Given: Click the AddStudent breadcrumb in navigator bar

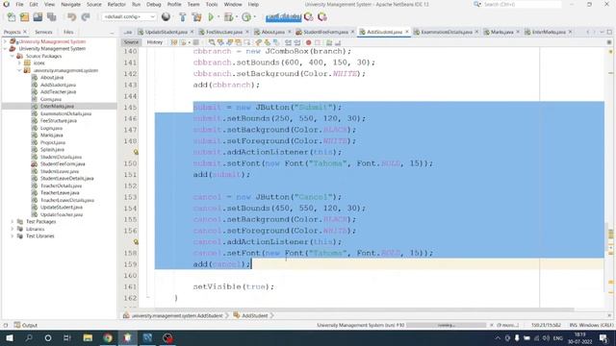Looking at the screenshot, I should pyautogui.click(x=254, y=316).
